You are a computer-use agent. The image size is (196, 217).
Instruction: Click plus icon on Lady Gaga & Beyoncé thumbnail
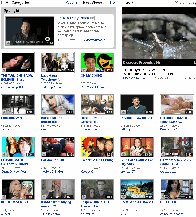pos(124,196)
